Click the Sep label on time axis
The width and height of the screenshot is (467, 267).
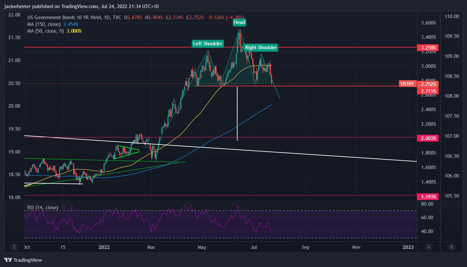[x=306, y=247]
